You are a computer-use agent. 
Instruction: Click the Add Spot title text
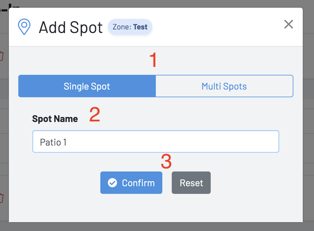click(71, 27)
